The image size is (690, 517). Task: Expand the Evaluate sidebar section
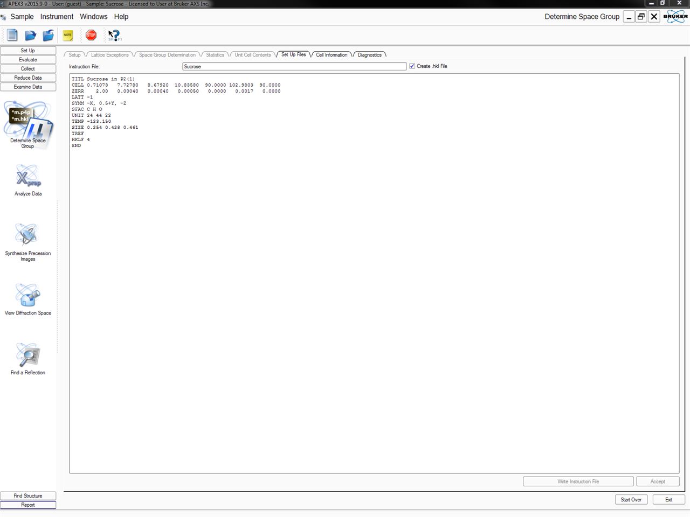coord(28,60)
